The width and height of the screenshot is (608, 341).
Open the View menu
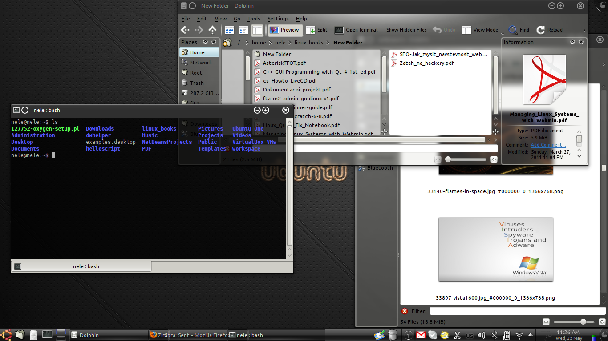tap(221, 19)
